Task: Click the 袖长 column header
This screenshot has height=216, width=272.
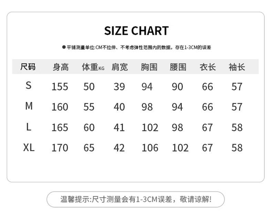Action: [x=237, y=67]
